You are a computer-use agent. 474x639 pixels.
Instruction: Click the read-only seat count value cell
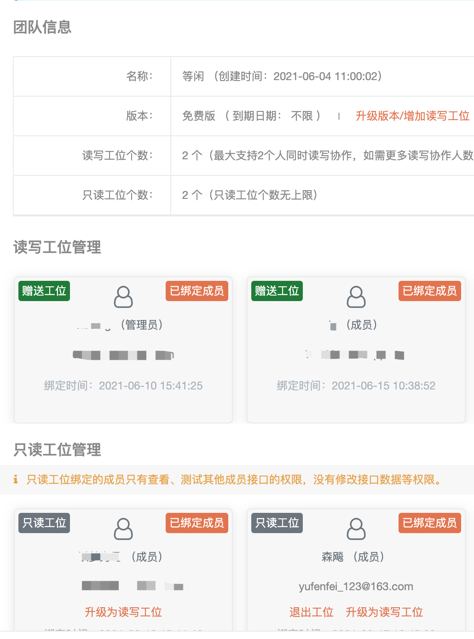click(322, 195)
